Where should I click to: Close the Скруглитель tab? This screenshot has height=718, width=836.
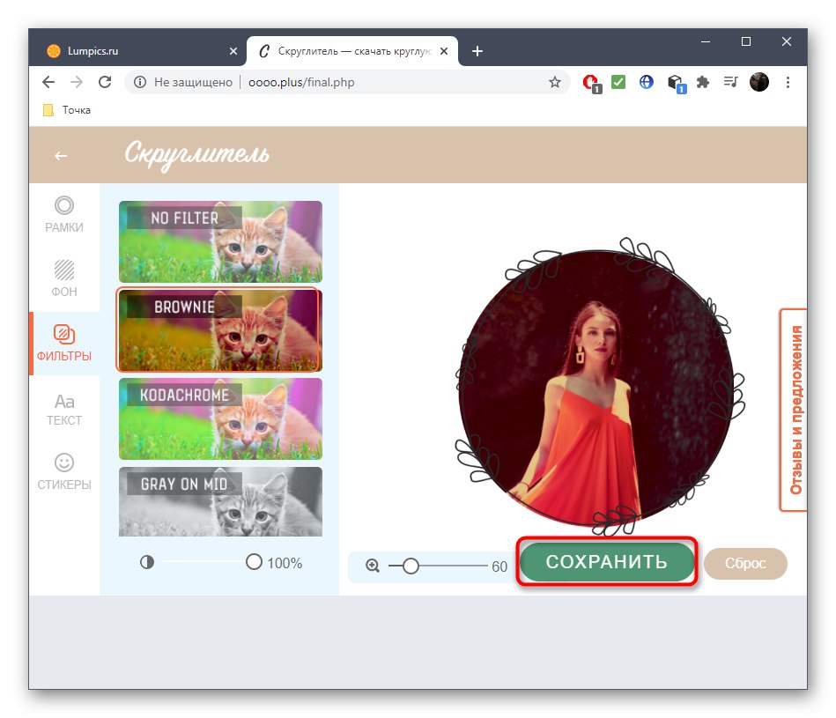(x=444, y=51)
